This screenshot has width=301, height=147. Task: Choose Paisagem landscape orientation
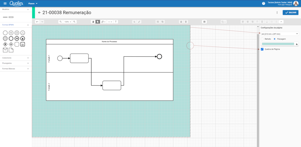275,39
